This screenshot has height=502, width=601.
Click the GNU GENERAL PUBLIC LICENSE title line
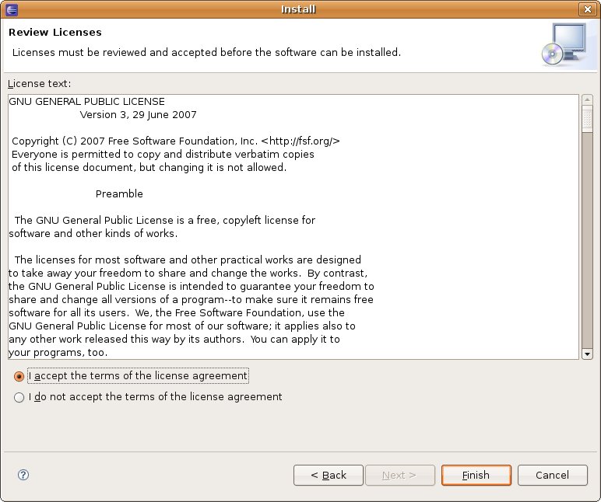(x=86, y=101)
